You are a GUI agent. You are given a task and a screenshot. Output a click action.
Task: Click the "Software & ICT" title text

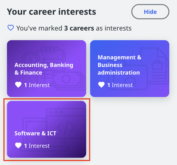click(x=35, y=133)
